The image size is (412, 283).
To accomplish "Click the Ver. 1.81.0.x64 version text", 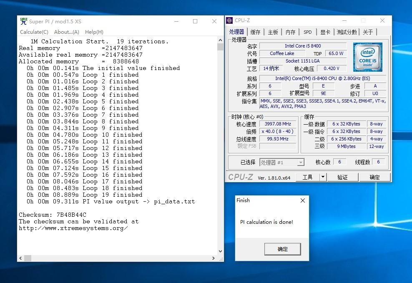I will point(274,178).
